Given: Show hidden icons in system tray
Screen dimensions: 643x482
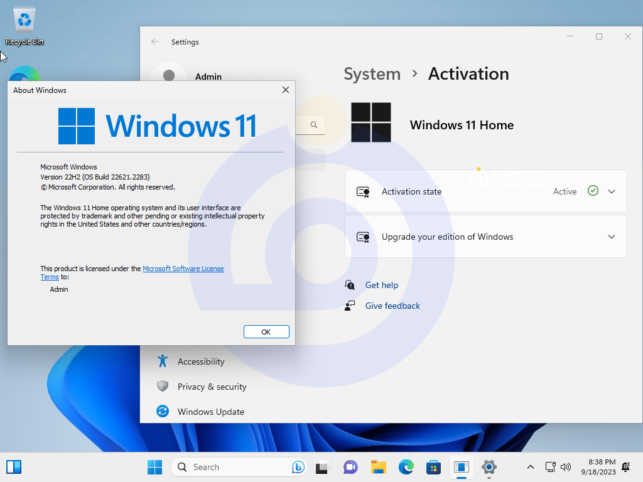Looking at the screenshot, I should pos(530,467).
